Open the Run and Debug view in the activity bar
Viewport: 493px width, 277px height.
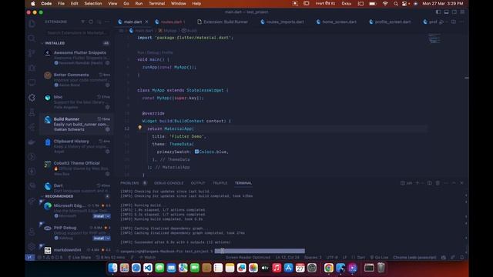click(x=32, y=68)
